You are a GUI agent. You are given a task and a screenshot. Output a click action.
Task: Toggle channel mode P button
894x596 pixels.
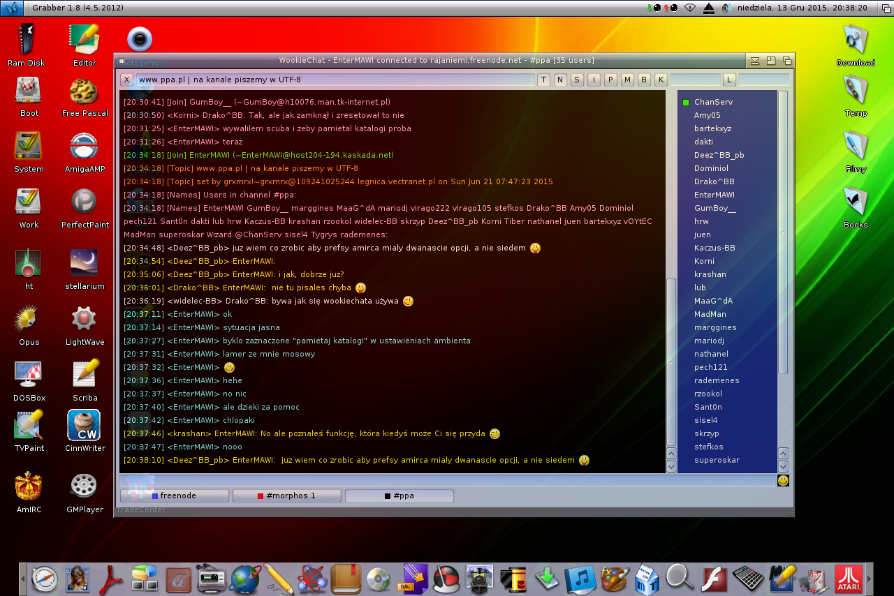[x=610, y=80]
